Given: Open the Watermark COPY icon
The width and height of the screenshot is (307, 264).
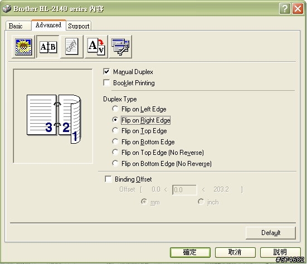Looking at the screenshot, I should 72,47.
